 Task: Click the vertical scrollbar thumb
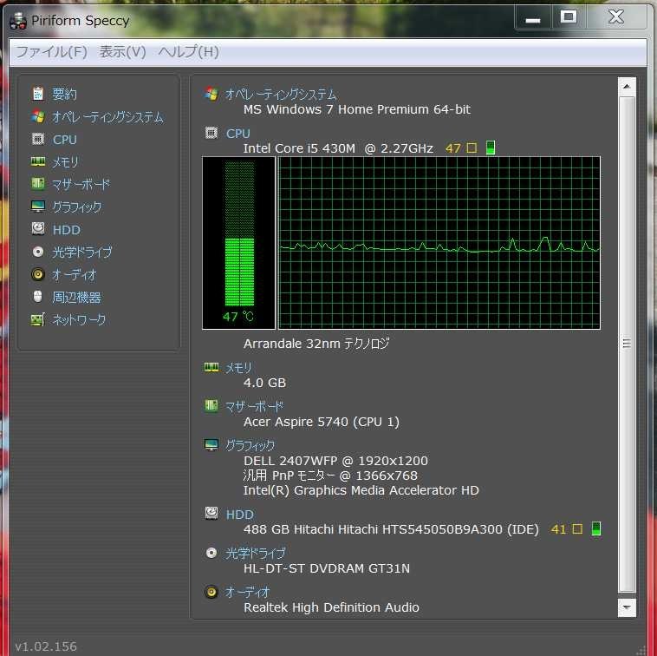[x=627, y=344]
